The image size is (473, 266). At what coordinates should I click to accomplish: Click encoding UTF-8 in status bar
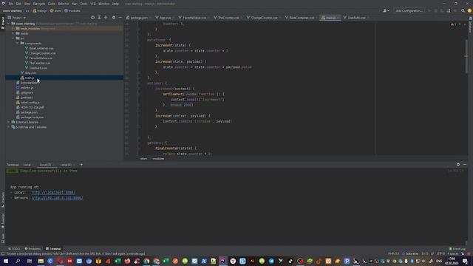440,254
